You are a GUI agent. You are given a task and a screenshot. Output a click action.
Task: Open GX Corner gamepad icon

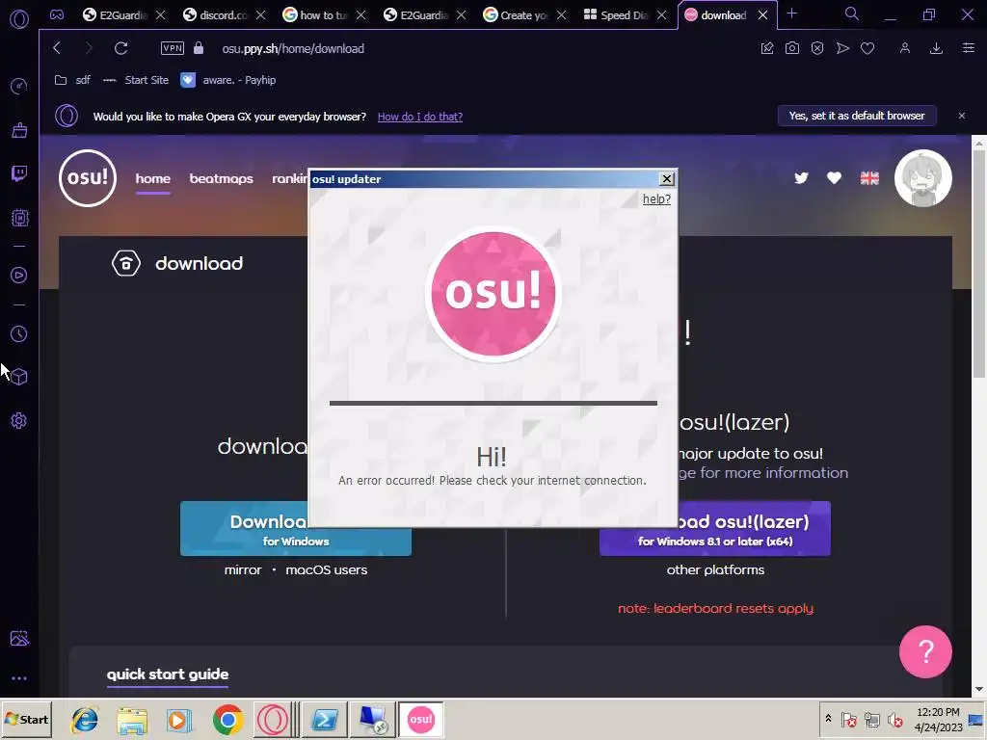click(57, 15)
